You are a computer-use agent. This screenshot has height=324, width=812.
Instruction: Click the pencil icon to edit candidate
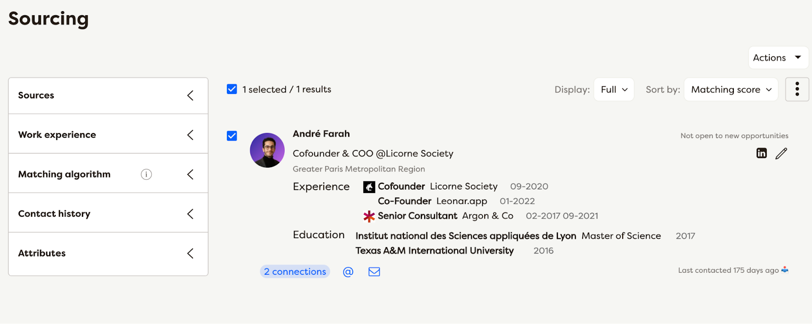(781, 153)
